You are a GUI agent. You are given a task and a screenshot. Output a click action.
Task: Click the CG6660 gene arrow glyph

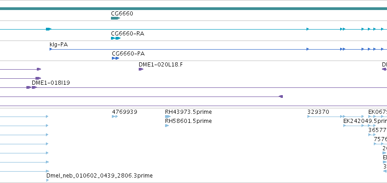[116, 18]
